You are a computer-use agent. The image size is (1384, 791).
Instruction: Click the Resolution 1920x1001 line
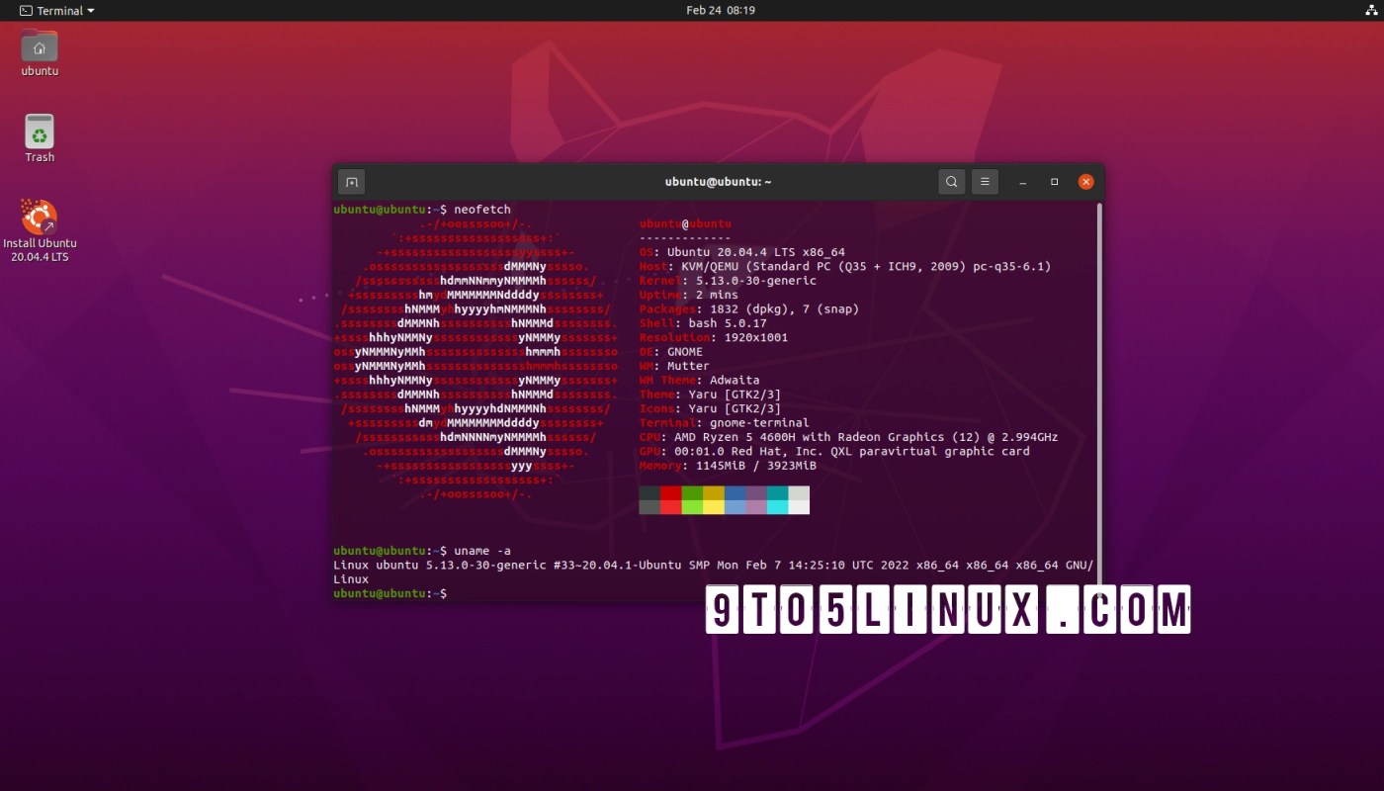tap(714, 337)
